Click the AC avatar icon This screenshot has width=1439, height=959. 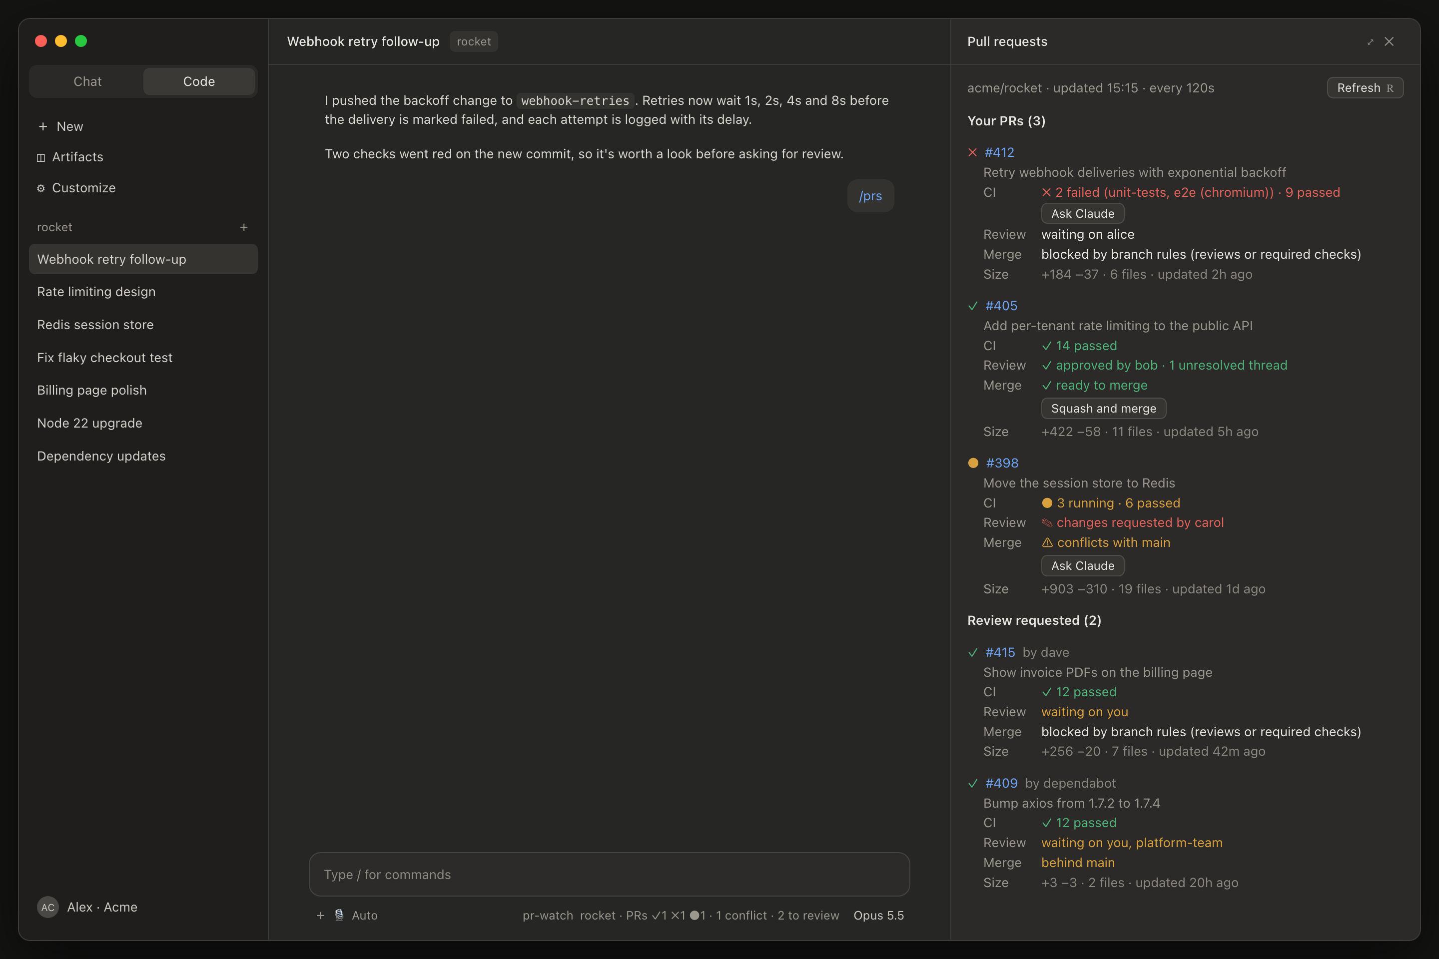pyautogui.click(x=48, y=907)
